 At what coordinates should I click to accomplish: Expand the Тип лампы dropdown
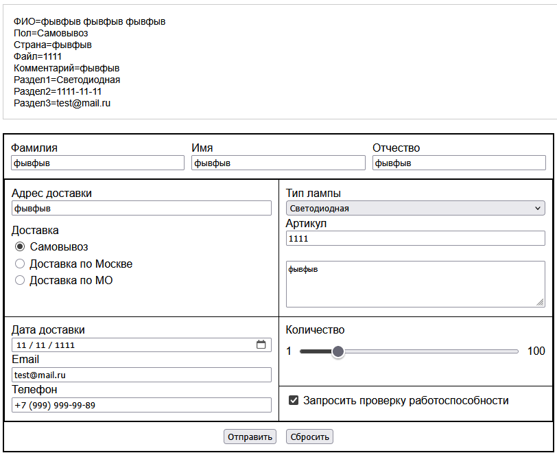coord(415,208)
